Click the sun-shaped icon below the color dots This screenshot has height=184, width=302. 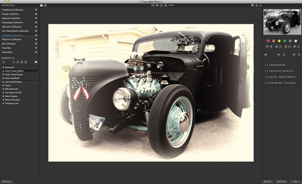(x=276, y=47)
